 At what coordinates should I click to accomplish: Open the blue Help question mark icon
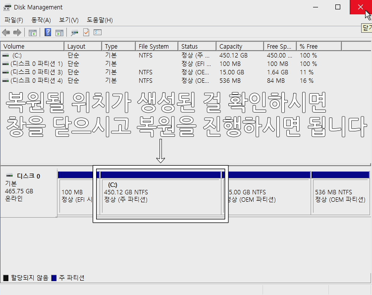(48, 32)
